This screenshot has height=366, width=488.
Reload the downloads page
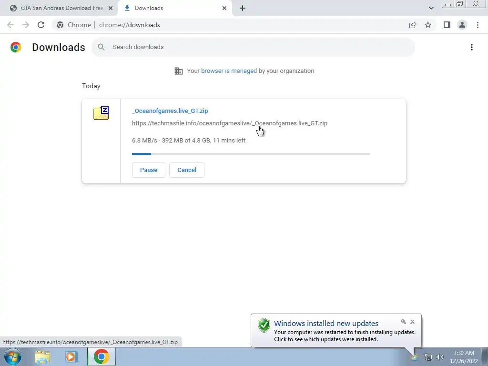(x=41, y=25)
